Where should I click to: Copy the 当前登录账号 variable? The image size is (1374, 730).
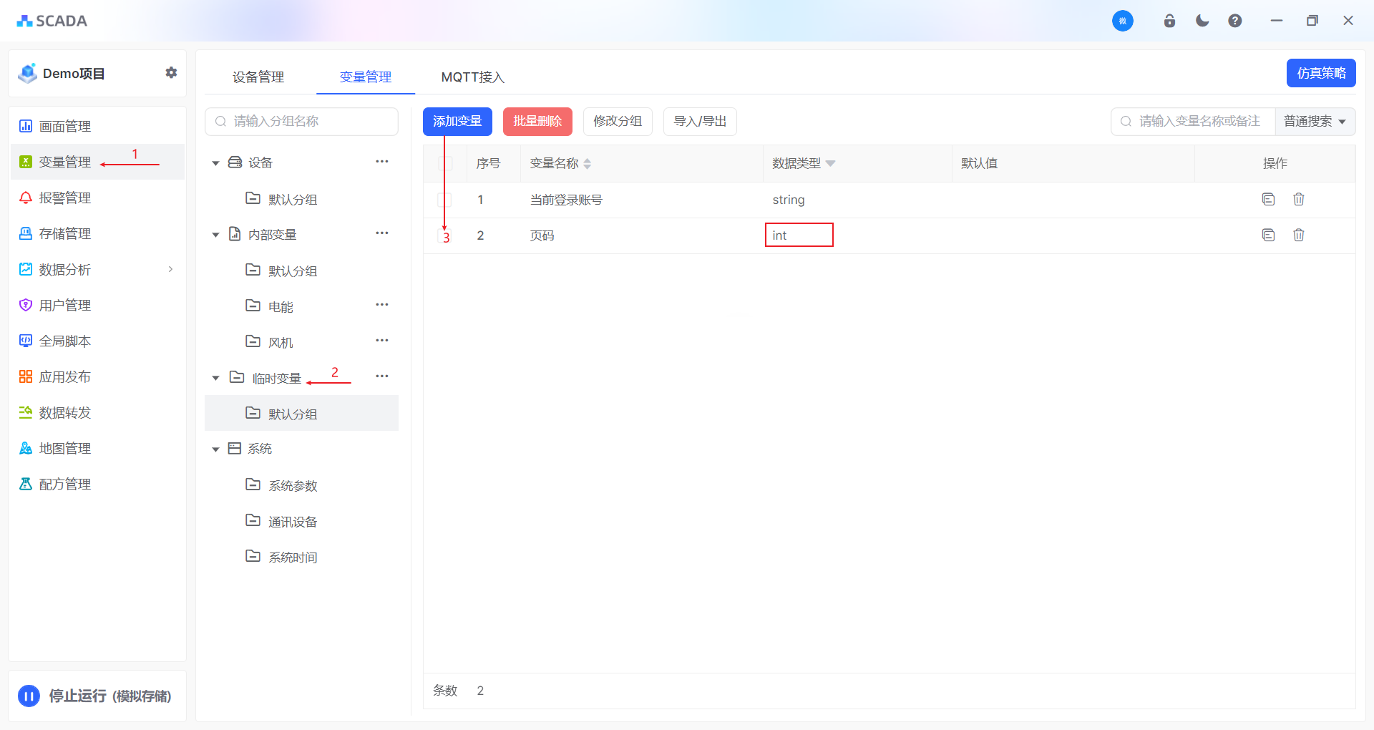point(1268,199)
